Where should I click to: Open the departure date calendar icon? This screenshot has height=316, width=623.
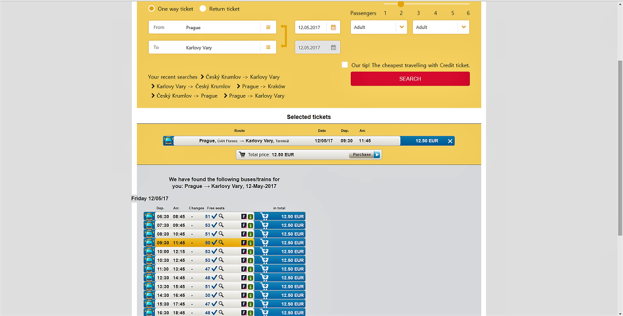click(334, 28)
